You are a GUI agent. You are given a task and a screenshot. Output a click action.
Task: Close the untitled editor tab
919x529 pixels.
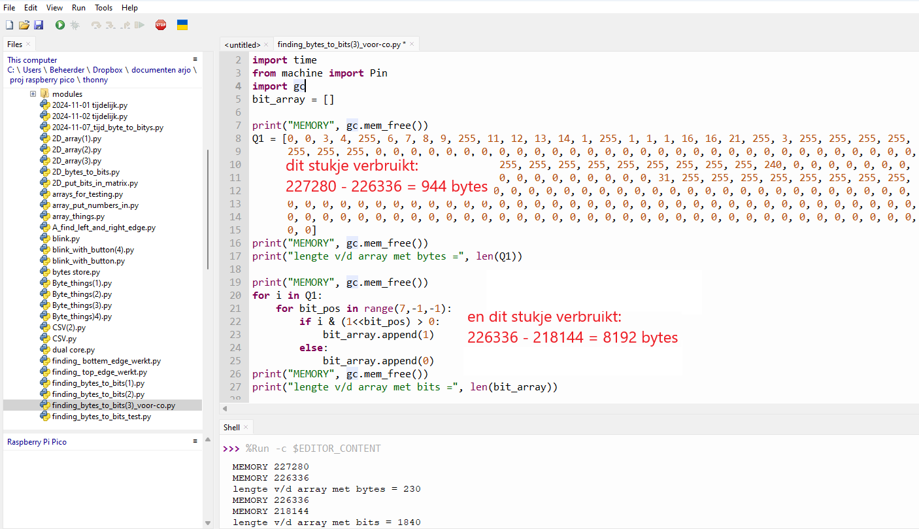click(x=266, y=44)
